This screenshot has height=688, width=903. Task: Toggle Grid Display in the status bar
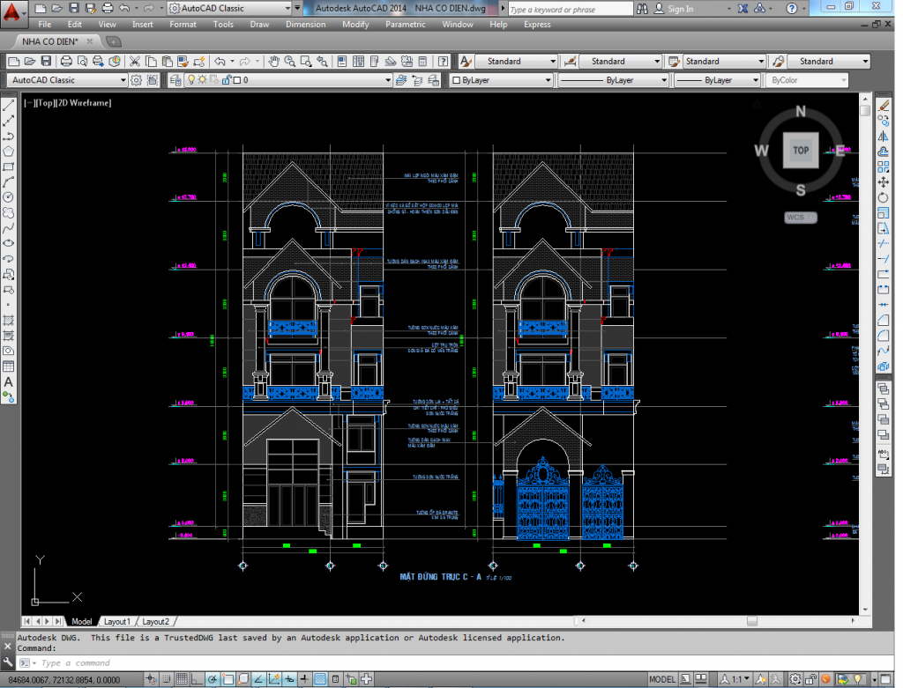pos(182,678)
